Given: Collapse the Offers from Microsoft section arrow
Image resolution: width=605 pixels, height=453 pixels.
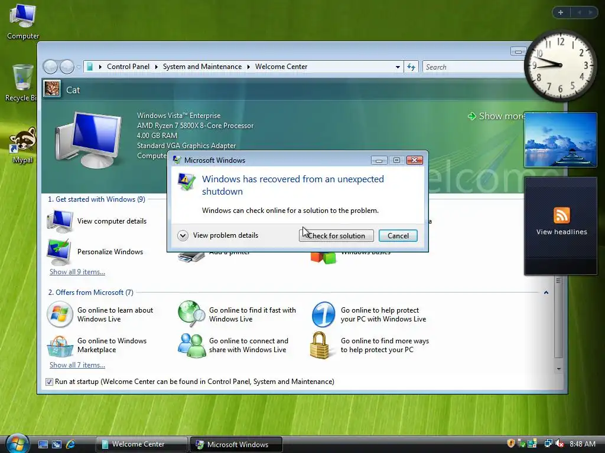Looking at the screenshot, I should click(546, 293).
